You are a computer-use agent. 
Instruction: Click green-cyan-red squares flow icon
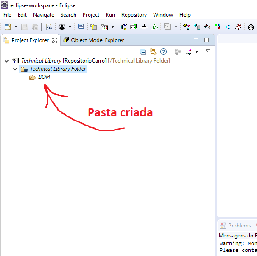pos(218,27)
